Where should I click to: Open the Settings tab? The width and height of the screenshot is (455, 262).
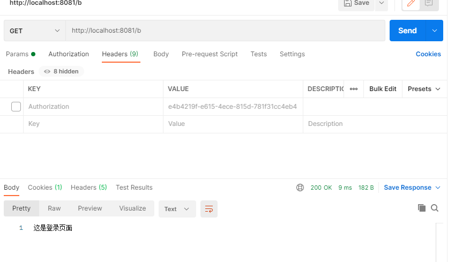(292, 54)
